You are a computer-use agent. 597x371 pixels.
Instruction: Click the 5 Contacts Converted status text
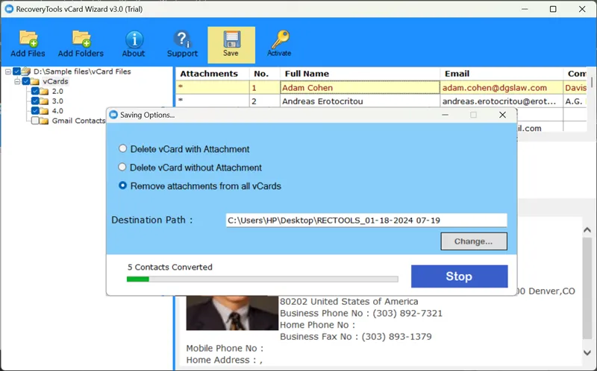[170, 267]
